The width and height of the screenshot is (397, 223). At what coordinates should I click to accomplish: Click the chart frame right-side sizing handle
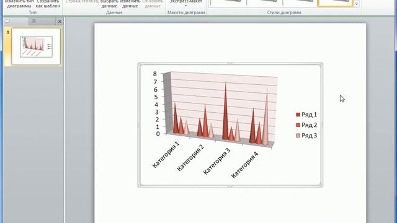click(322, 125)
